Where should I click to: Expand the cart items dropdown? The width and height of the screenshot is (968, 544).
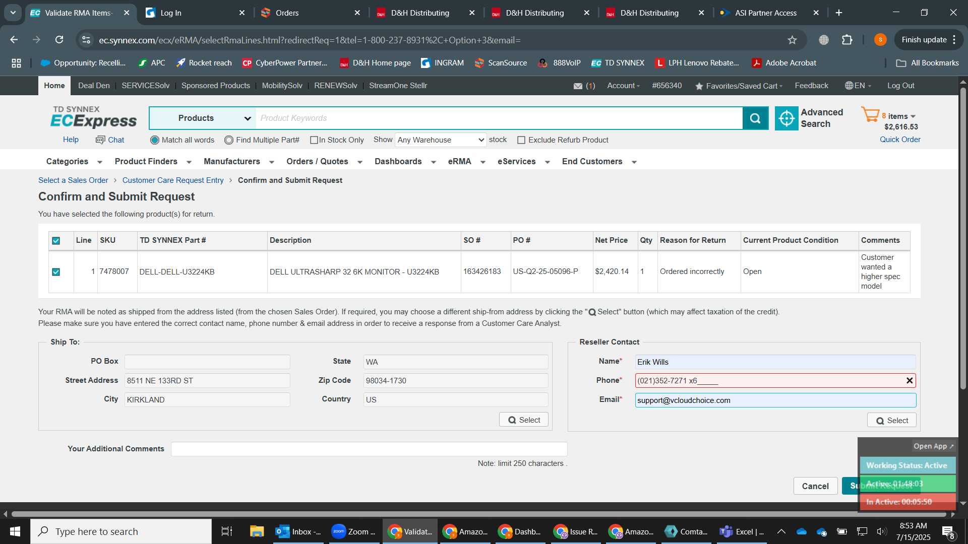click(913, 116)
